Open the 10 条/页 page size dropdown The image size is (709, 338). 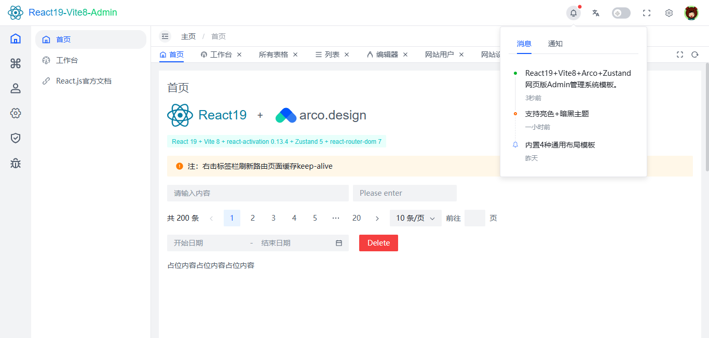coord(416,218)
